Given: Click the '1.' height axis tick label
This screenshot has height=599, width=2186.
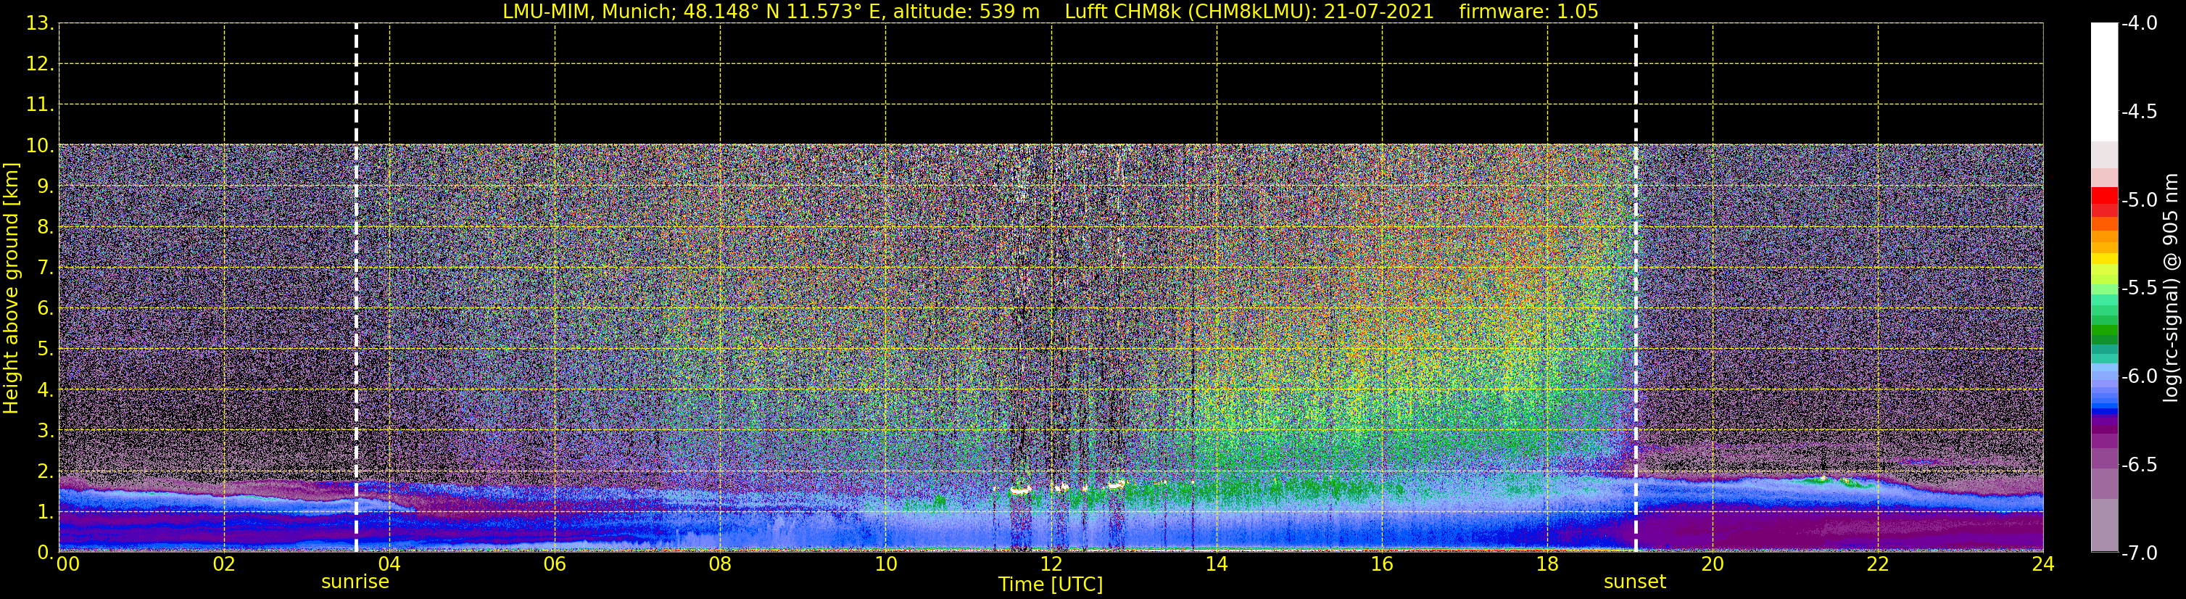Looking at the screenshot, I should pyautogui.click(x=45, y=513).
